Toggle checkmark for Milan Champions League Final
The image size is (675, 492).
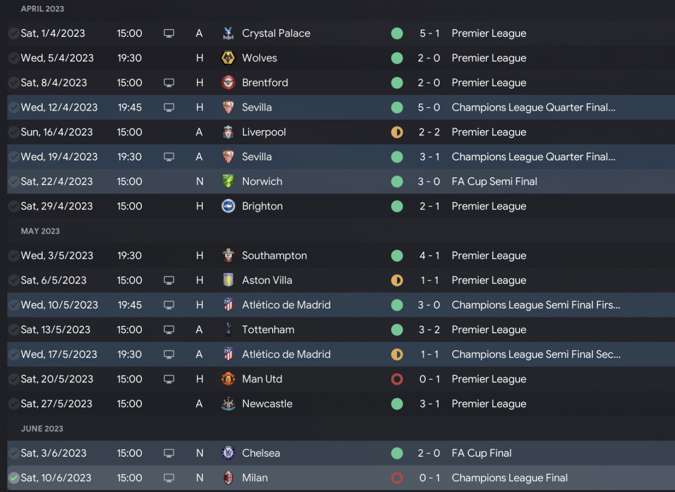tap(14, 478)
